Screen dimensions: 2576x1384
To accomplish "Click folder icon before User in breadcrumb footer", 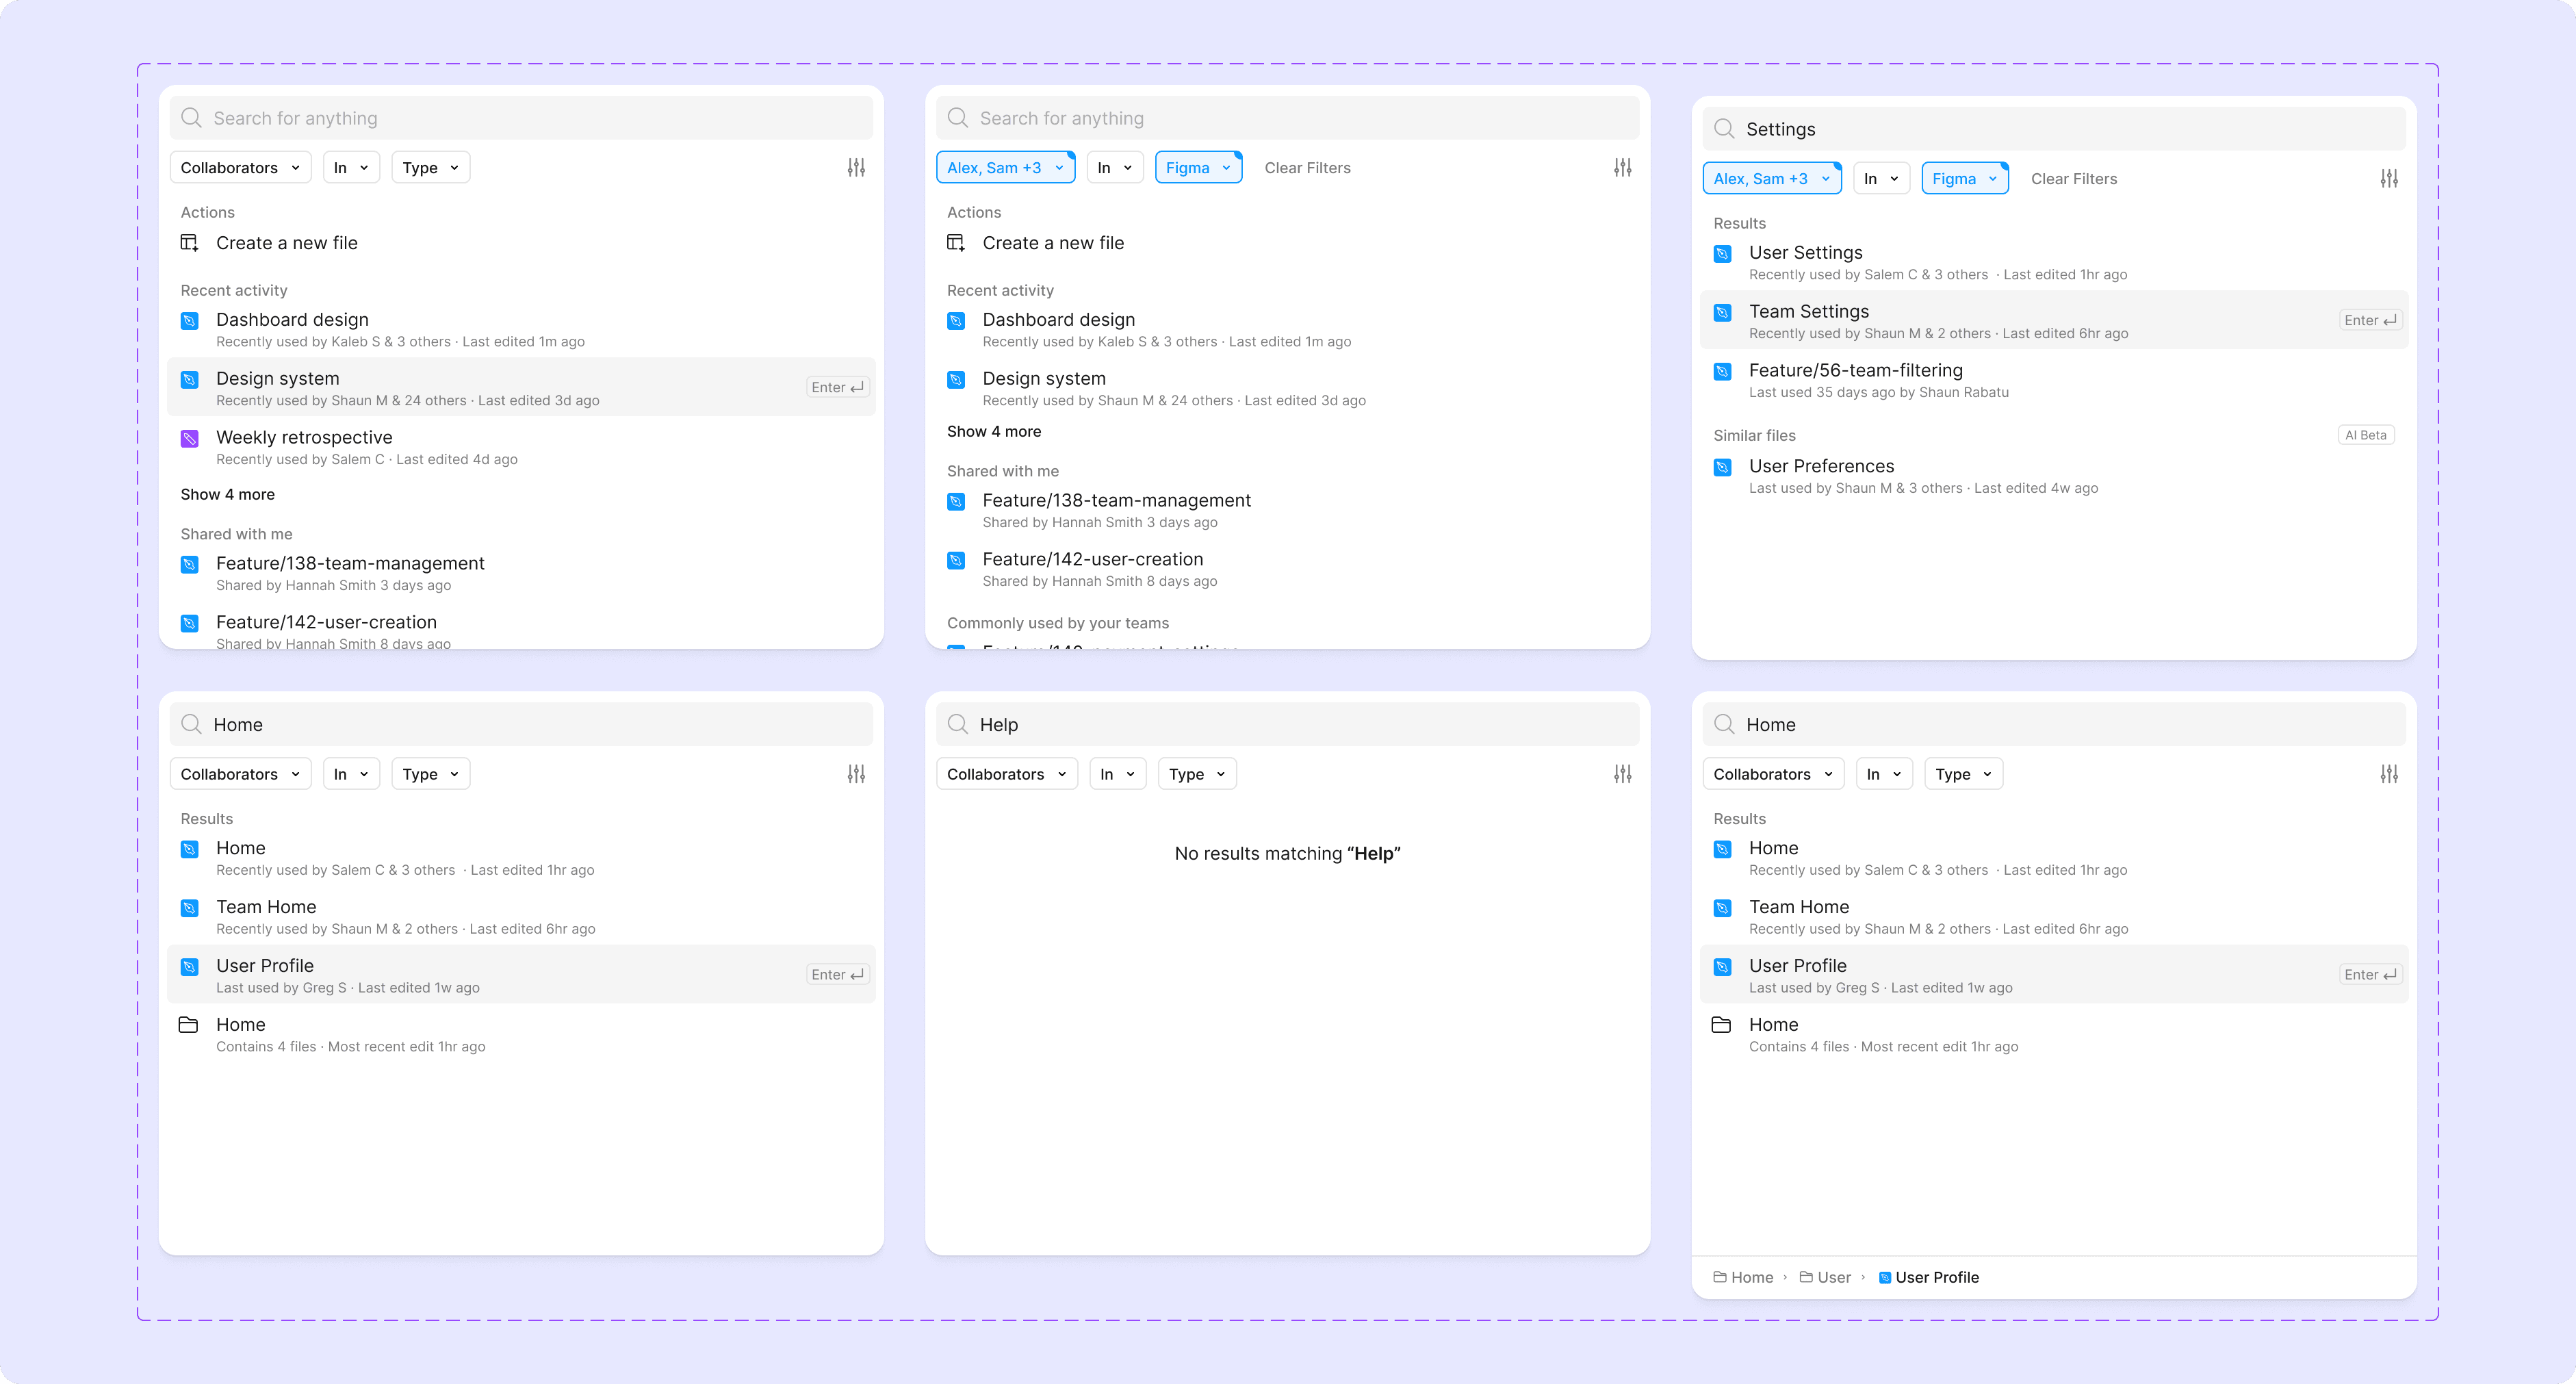I will (1806, 1277).
